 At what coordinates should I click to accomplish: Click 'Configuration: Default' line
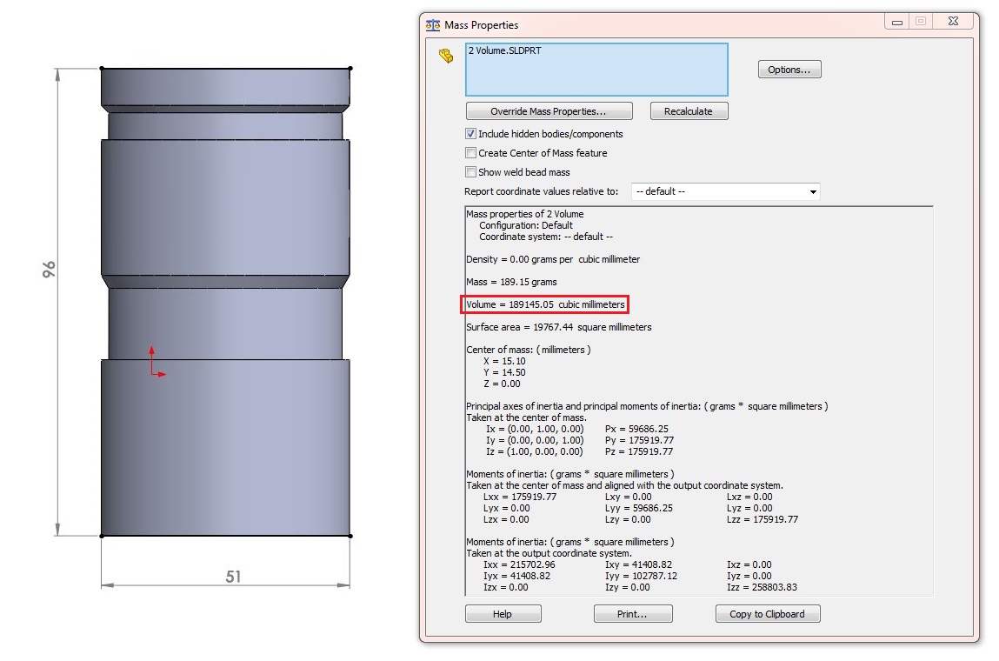[526, 225]
